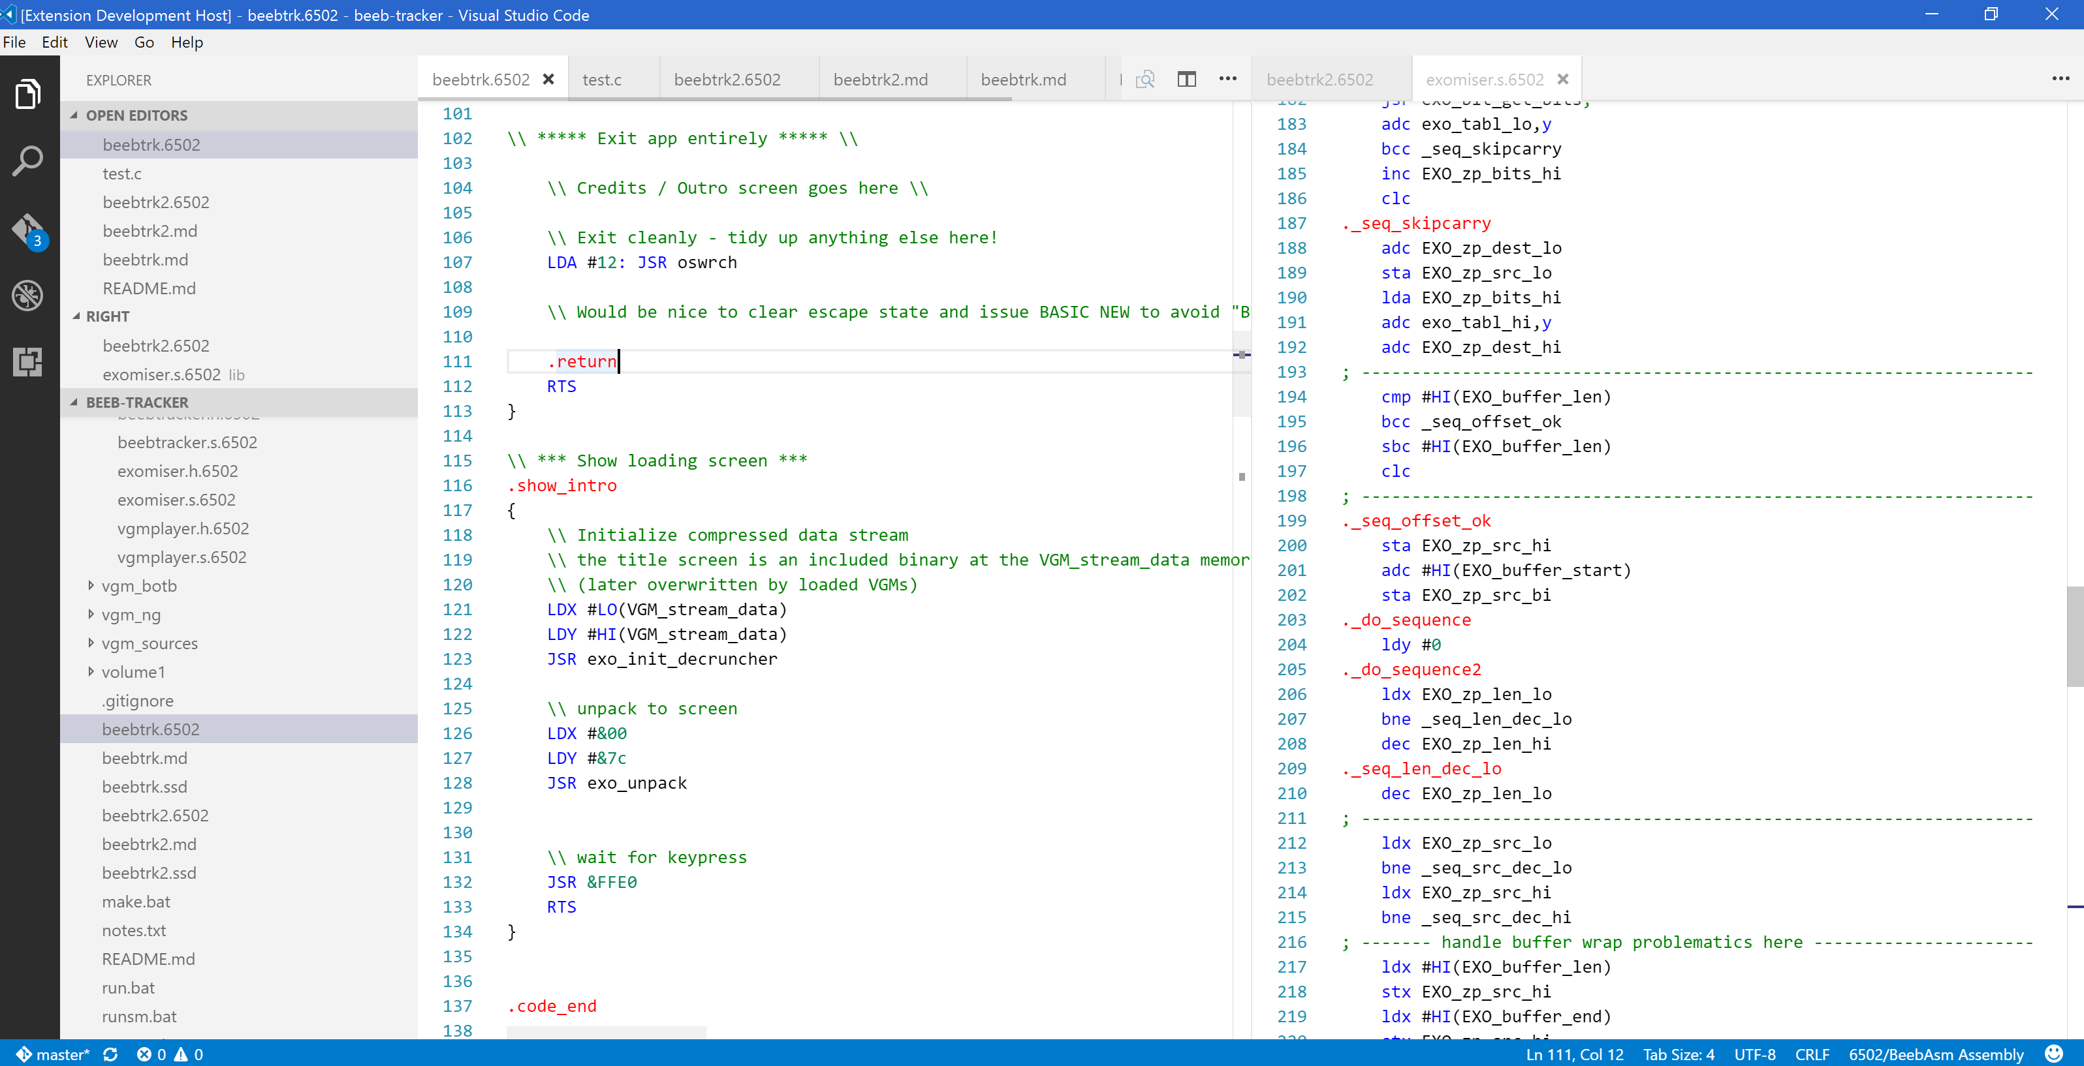Open exomiser.s.6502 lib in RIGHT group
Image resolution: width=2084 pixels, height=1066 pixels.
point(239,375)
